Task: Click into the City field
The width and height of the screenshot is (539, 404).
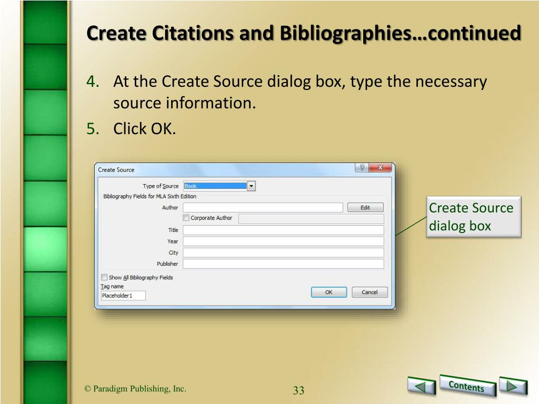Action: (x=283, y=252)
